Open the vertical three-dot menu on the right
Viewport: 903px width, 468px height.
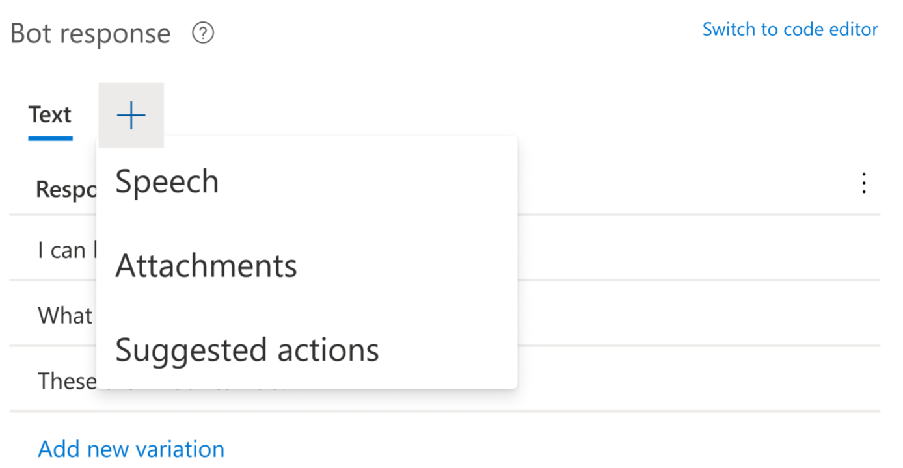click(863, 184)
